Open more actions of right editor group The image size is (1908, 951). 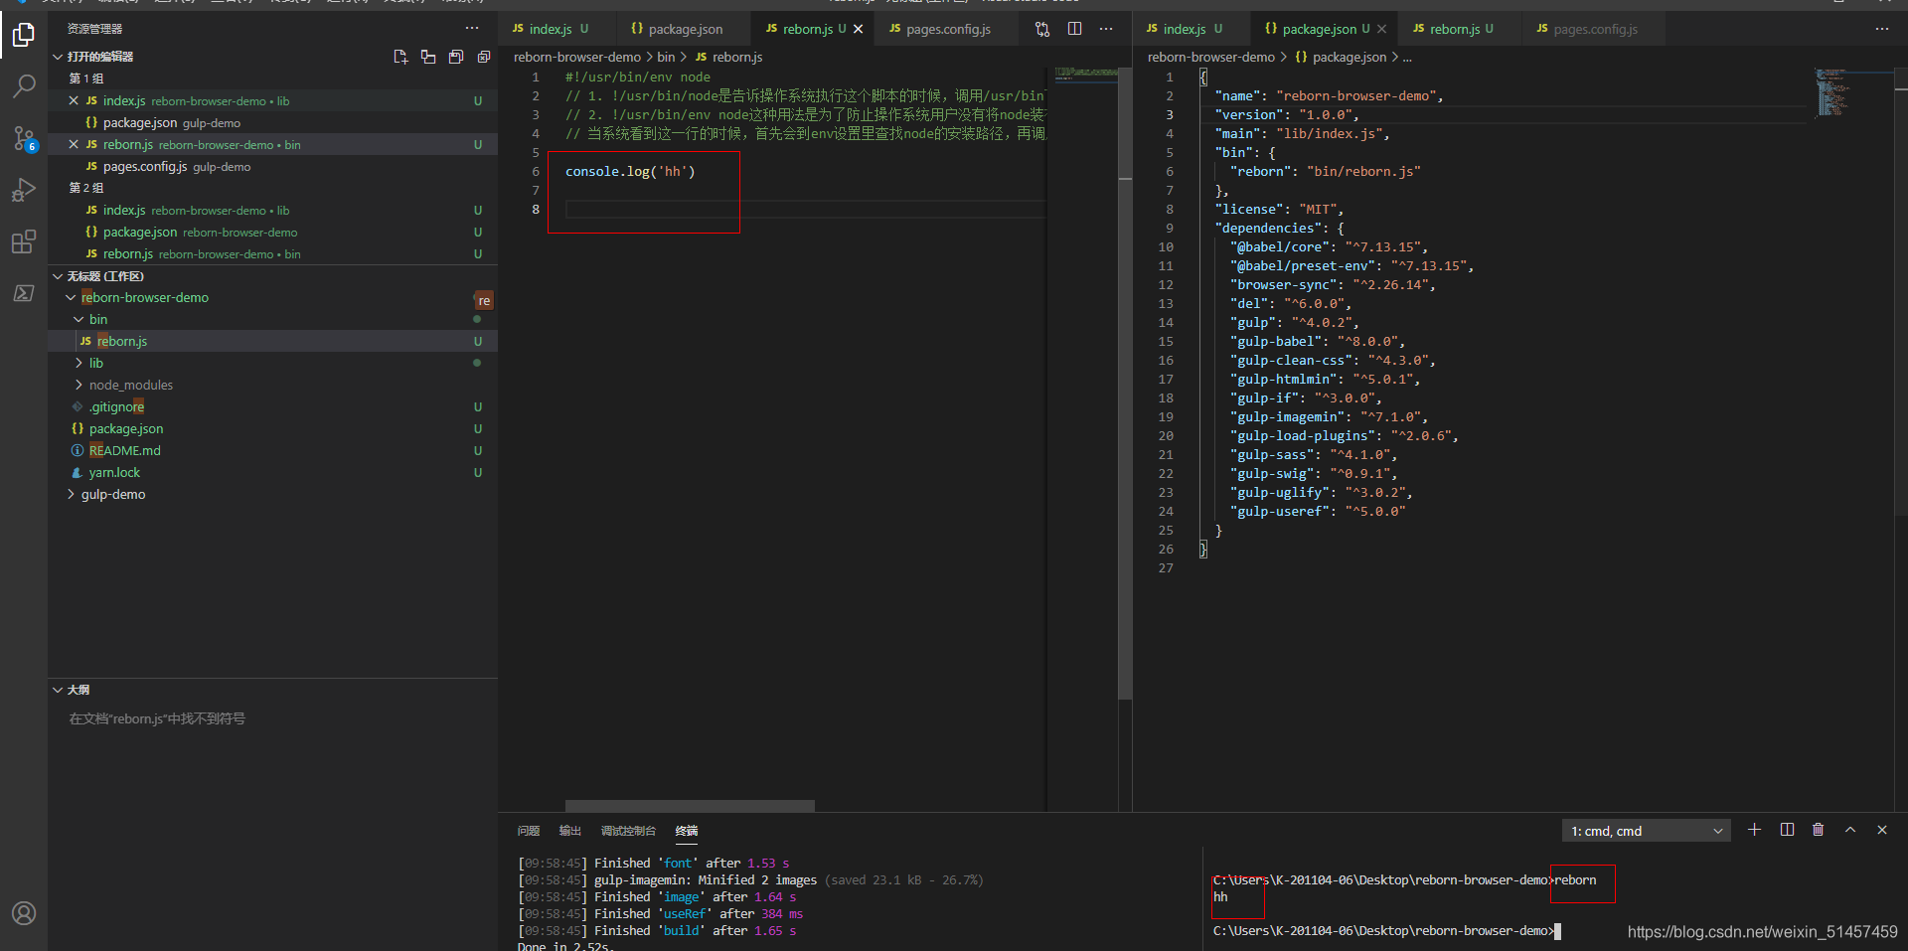pyautogui.click(x=1882, y=29)
